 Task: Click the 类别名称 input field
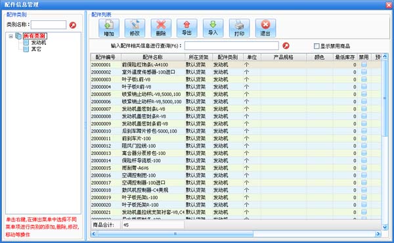(49, 25)
